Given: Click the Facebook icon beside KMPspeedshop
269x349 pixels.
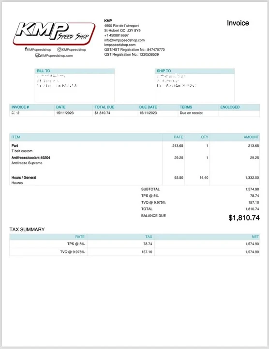Looking at the screenshot, I should coord(26,49).
